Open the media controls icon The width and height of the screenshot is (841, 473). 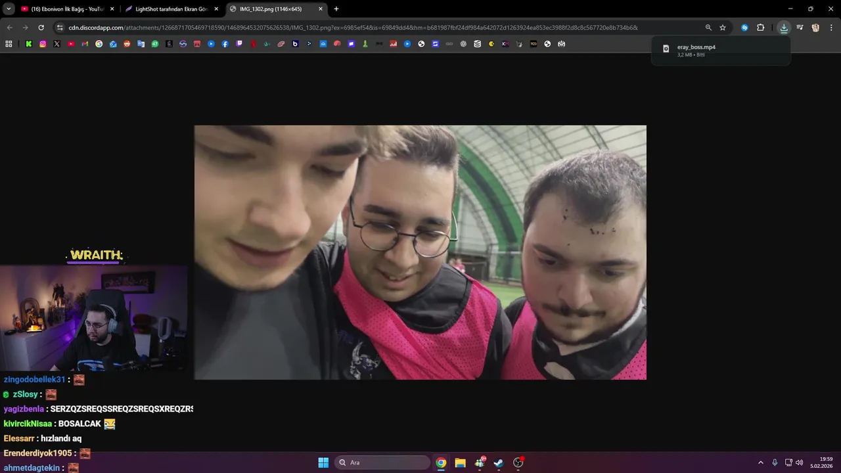[x=800, y=28]
